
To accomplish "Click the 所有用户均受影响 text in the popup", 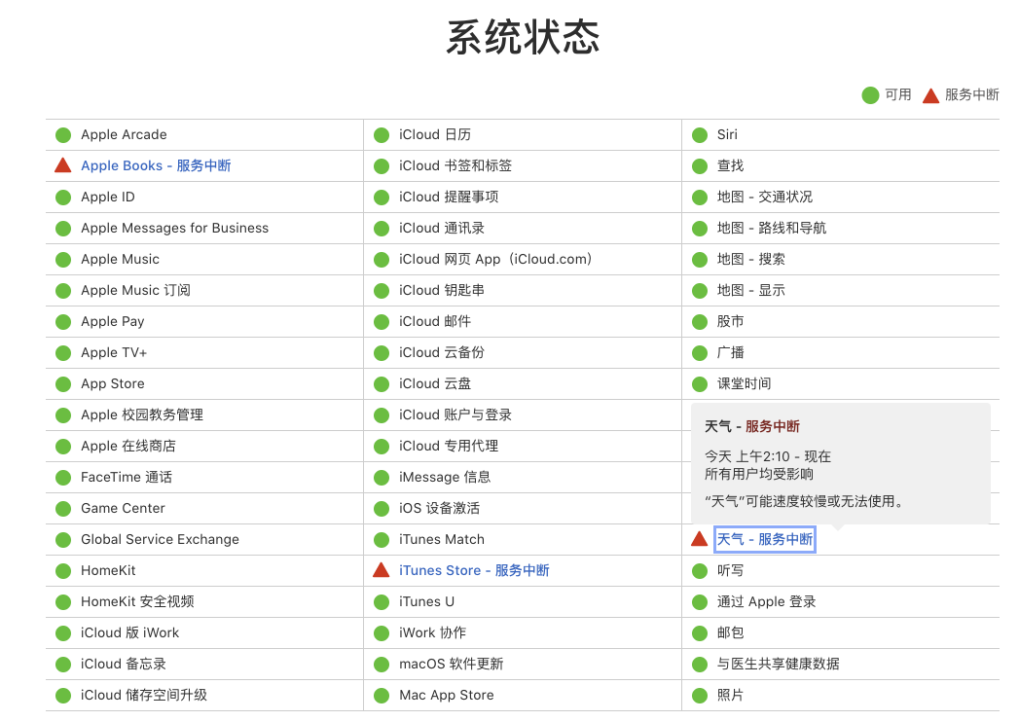I will click(x=759, y=474).
